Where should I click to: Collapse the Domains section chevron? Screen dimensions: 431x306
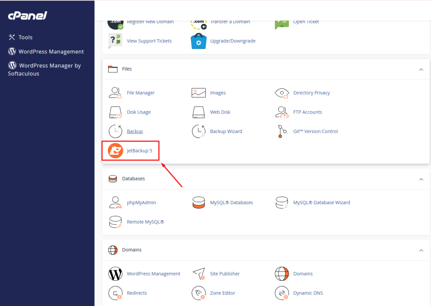point(421,250)
